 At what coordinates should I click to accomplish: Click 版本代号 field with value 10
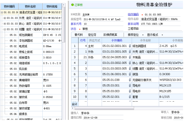(103, 24)
